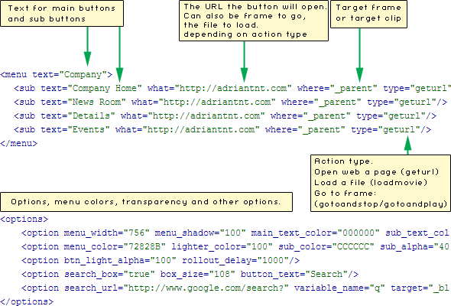
Task: Click the "Target frame or target clip" note
Action: (368, 14)
